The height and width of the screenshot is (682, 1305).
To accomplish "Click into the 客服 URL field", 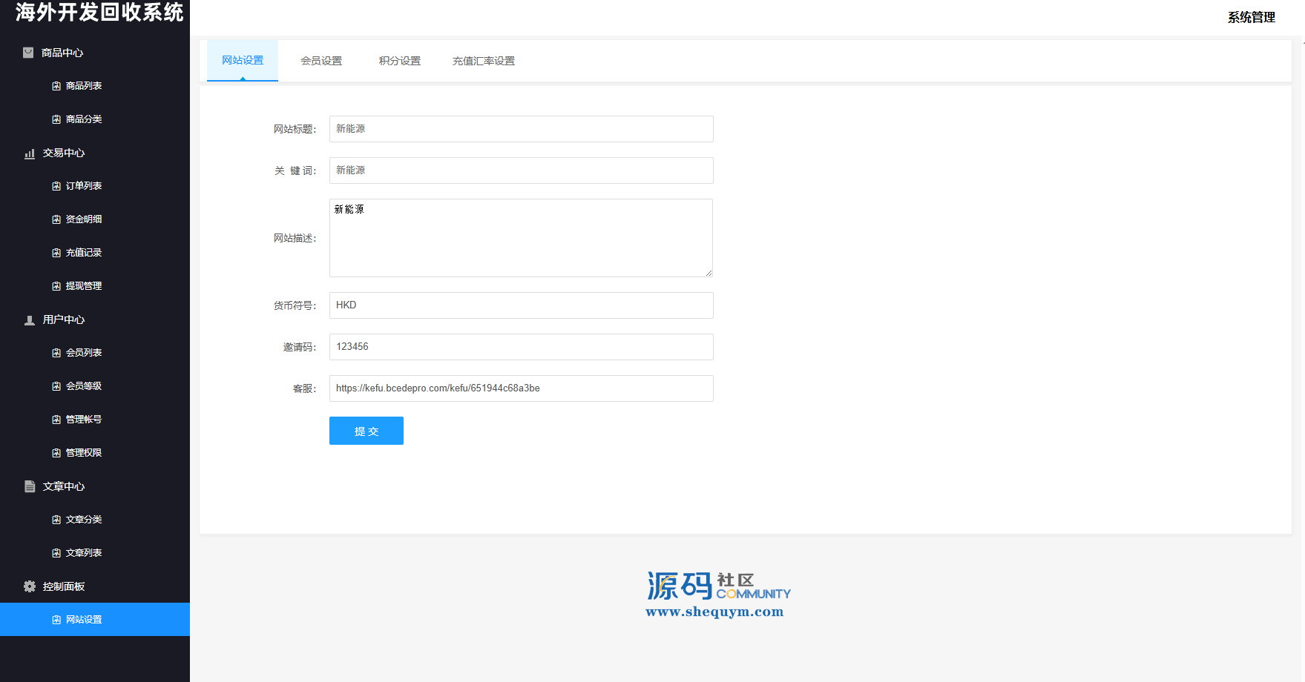I will pyautogui.click(x=521, y=388).
